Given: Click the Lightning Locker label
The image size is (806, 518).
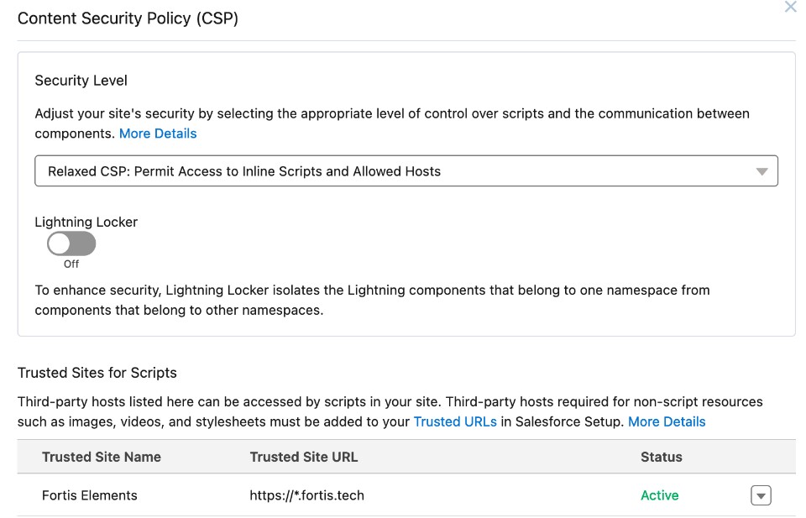Looking at the screenshot, I should [x=86, y=222].
